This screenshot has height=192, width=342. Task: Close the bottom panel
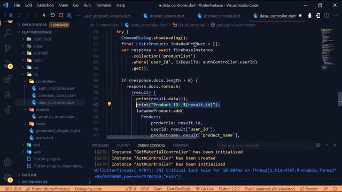pyautogui.click(x=335, y=145)
